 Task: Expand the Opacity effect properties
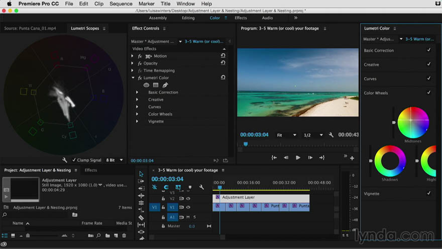pos(132,63)
